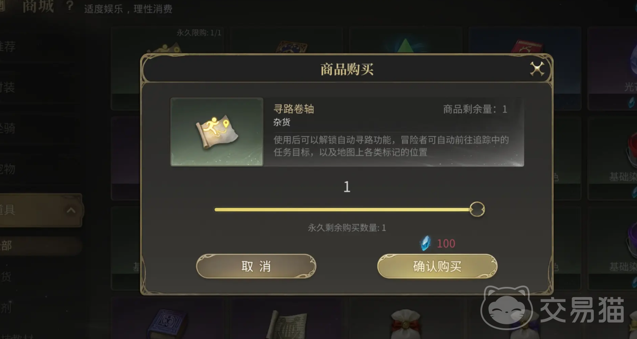Confirm the purchase with 确认购买
Image resolution: width=637 pixels, height=339 pixels.
pyautogui.click(x=437, y=266)
